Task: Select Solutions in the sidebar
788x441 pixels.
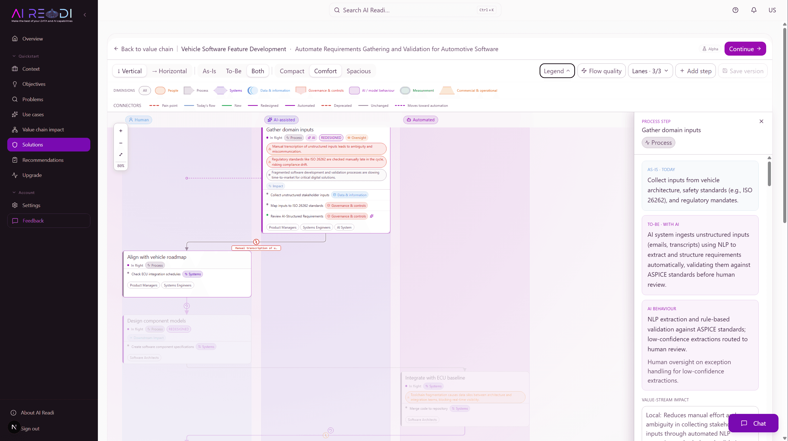Action: pos(49,145)
